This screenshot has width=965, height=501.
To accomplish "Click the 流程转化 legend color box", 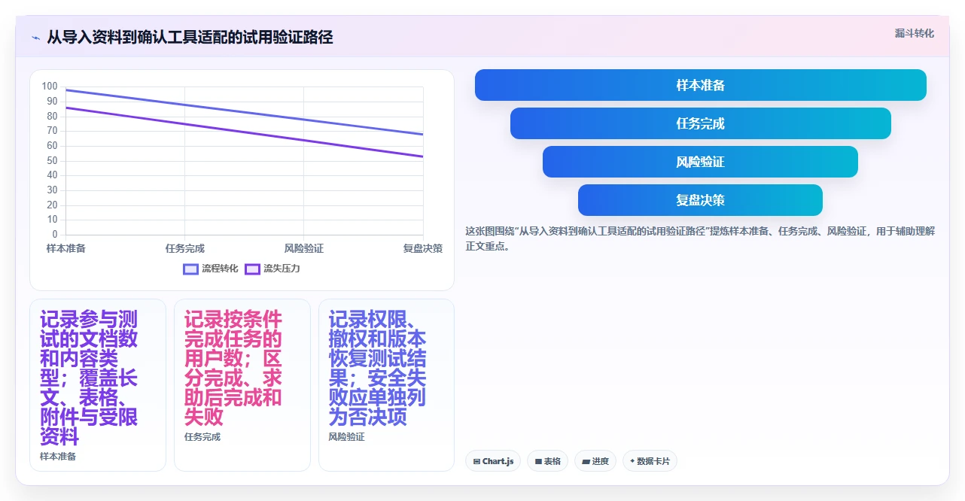I will 191,269.
